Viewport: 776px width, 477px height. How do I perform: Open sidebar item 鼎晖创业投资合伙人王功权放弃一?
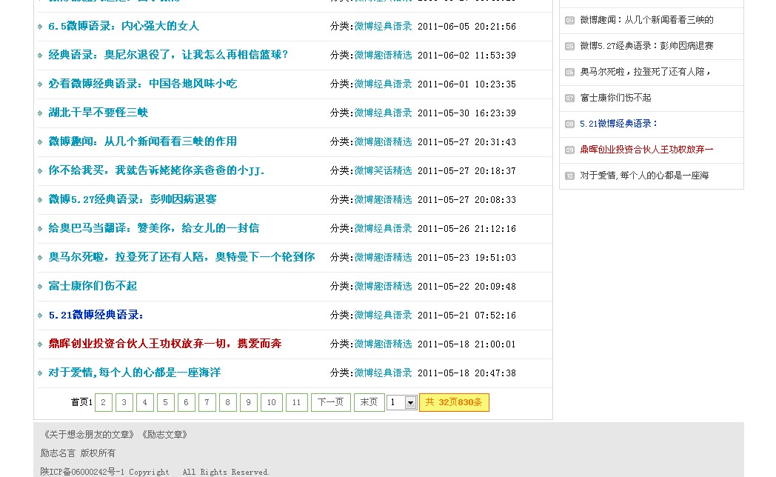click(646, 150)
